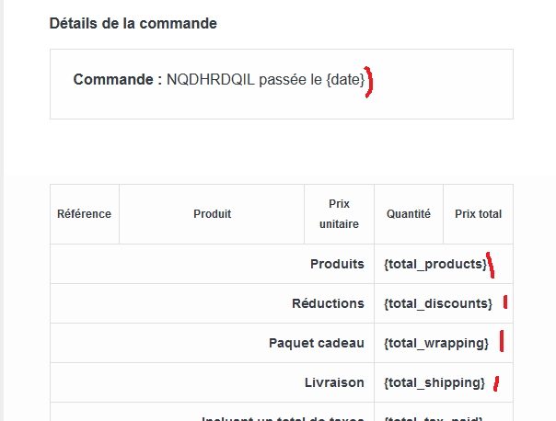The height and width of the screenshot is (421, 556).
Task: Click the Référence column header
Action: 84,214
